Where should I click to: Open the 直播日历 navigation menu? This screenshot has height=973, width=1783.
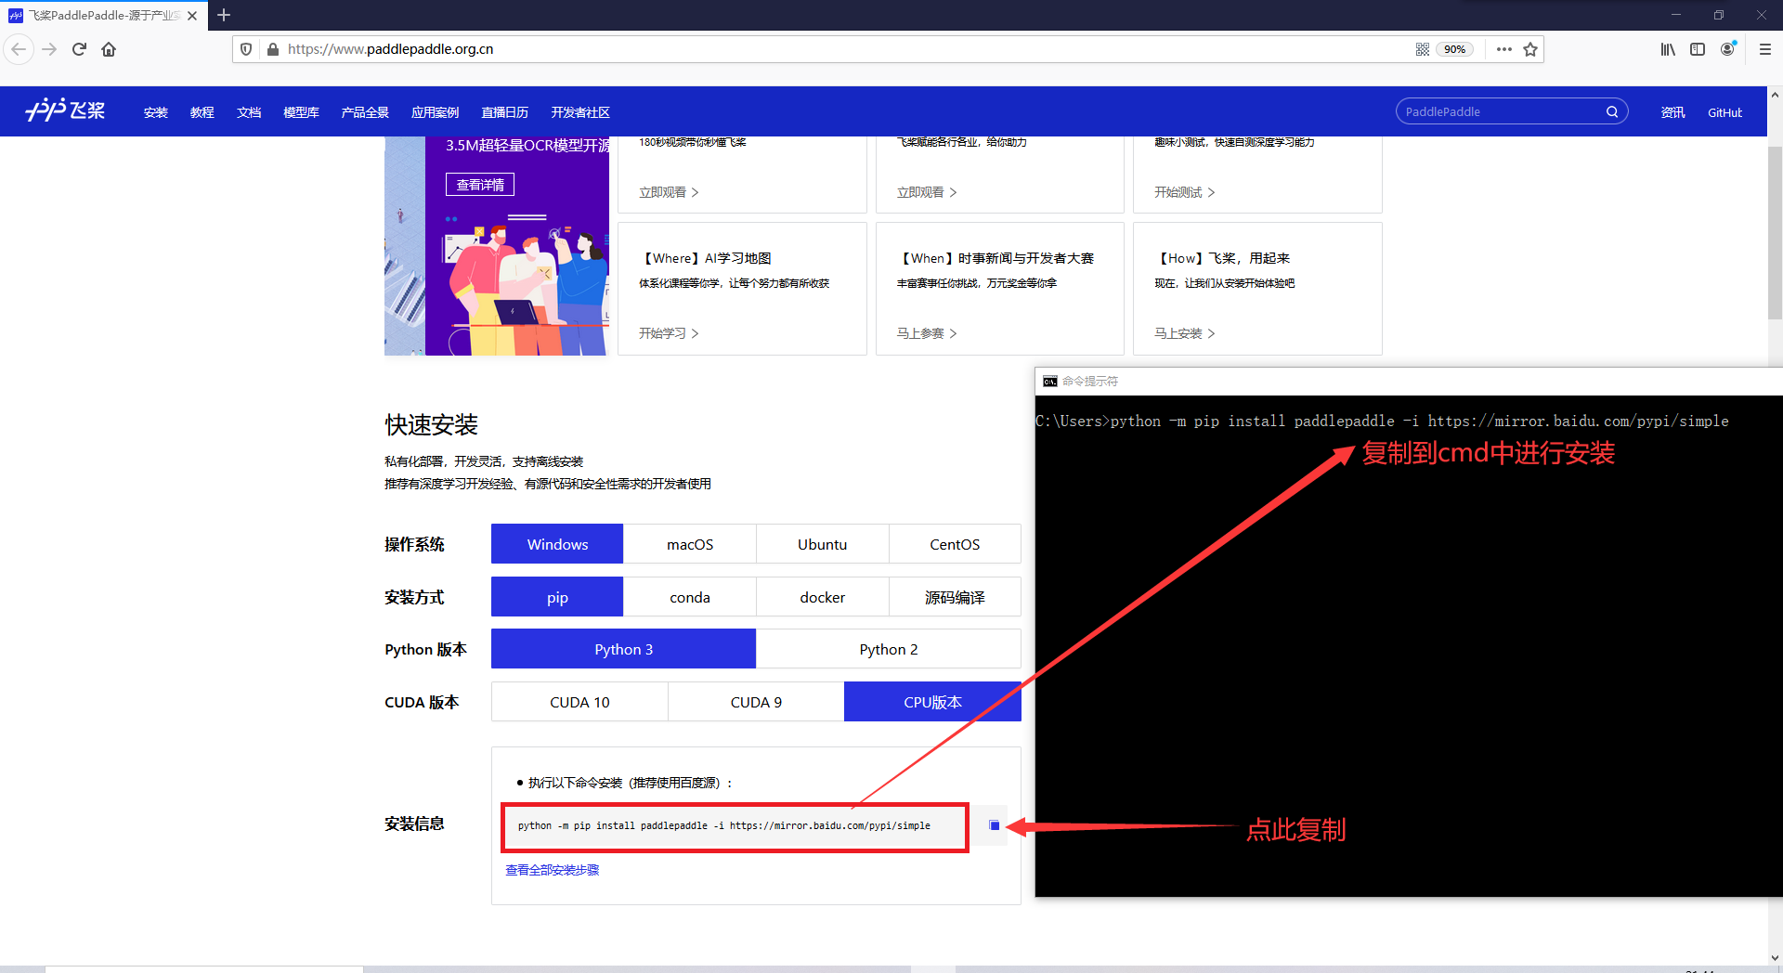coord(504,112)
